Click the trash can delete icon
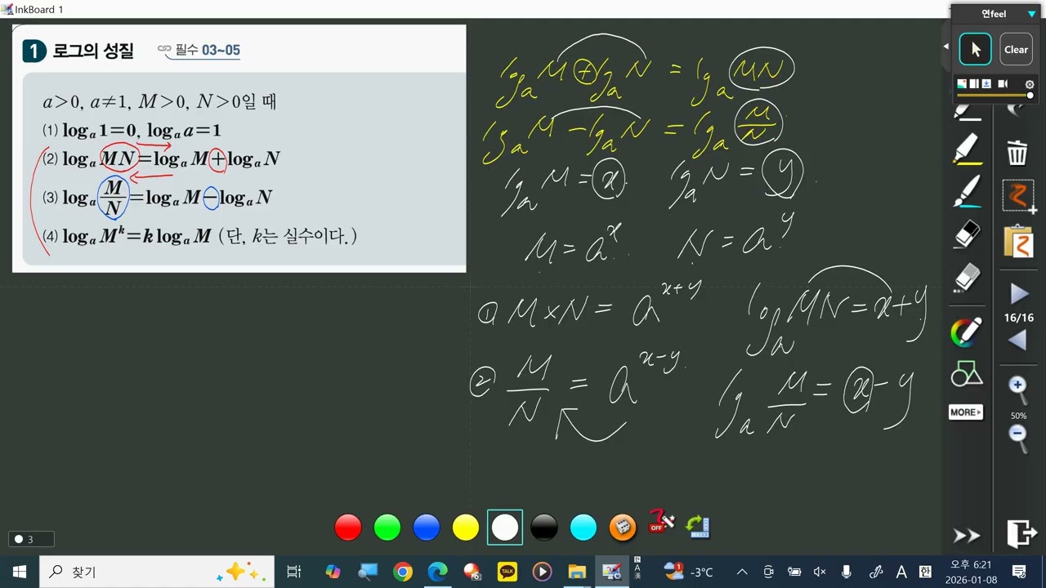 (1017, 153)
